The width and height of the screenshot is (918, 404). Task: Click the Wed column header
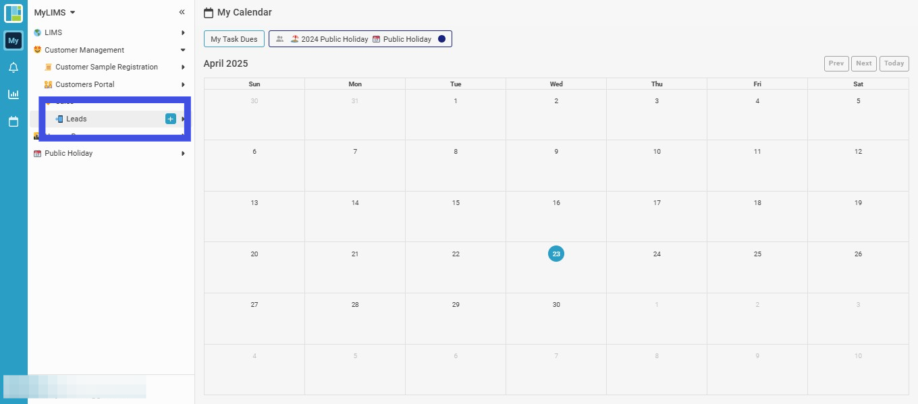pyautogui.click(x=556, y=84)
